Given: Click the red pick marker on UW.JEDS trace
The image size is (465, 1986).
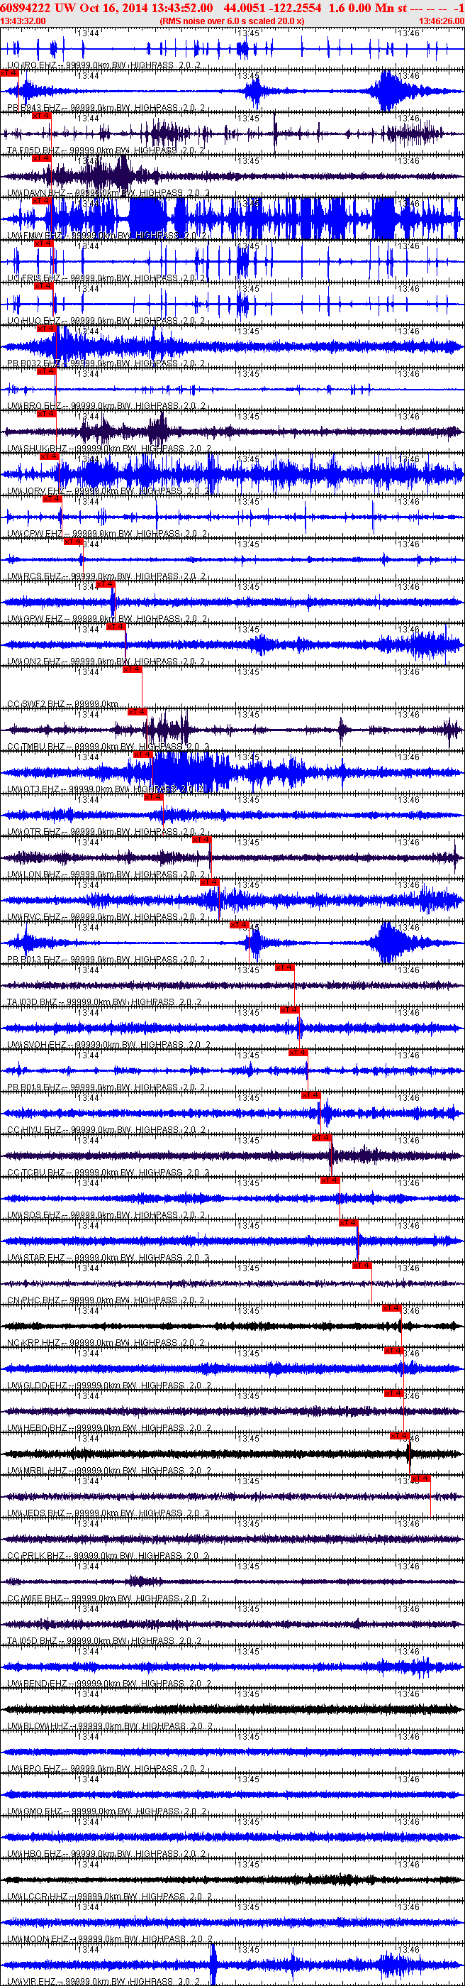Looking at the screenshot, I should (420, 1478).
